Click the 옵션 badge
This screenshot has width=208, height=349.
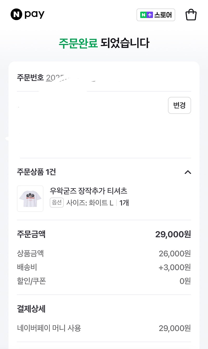(57, 202)
